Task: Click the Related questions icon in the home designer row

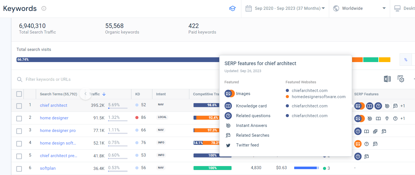Action: click(x=395, y=119)
